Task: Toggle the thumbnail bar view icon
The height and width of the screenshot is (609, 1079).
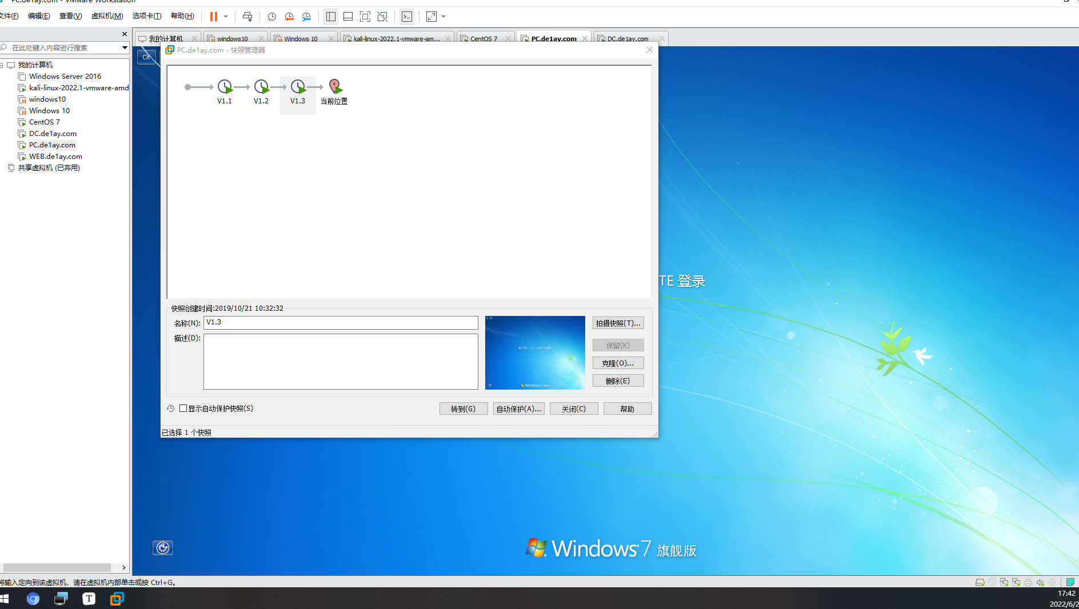Action: pyautogui.click(x=348, y=17)
